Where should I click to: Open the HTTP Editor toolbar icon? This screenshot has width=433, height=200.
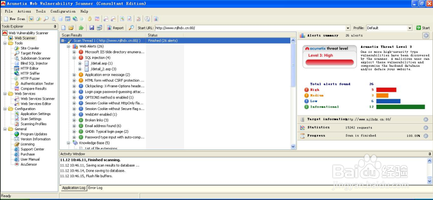point(68,19)
